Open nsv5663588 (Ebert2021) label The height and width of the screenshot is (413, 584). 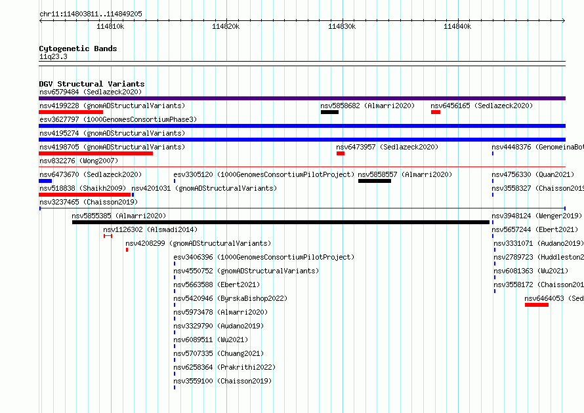point(217,285)
